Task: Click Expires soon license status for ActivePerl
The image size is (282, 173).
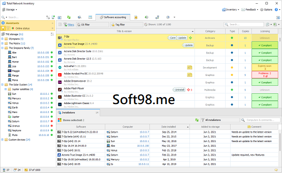Action: (x=265, y=68)
